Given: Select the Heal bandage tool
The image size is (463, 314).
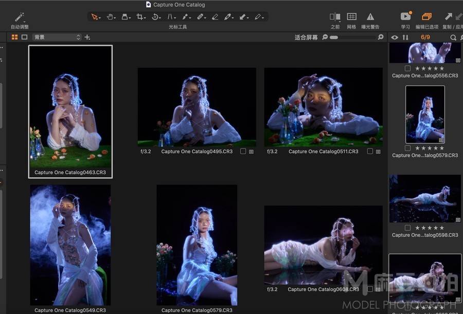Looking at the screenshot, I should tap(200, 17).
